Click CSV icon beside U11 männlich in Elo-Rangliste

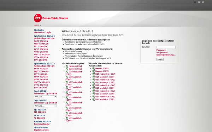pos(67,113)
